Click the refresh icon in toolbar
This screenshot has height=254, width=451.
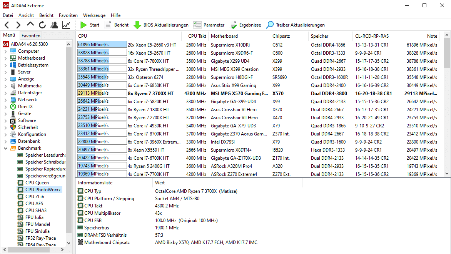coord(42,25)
